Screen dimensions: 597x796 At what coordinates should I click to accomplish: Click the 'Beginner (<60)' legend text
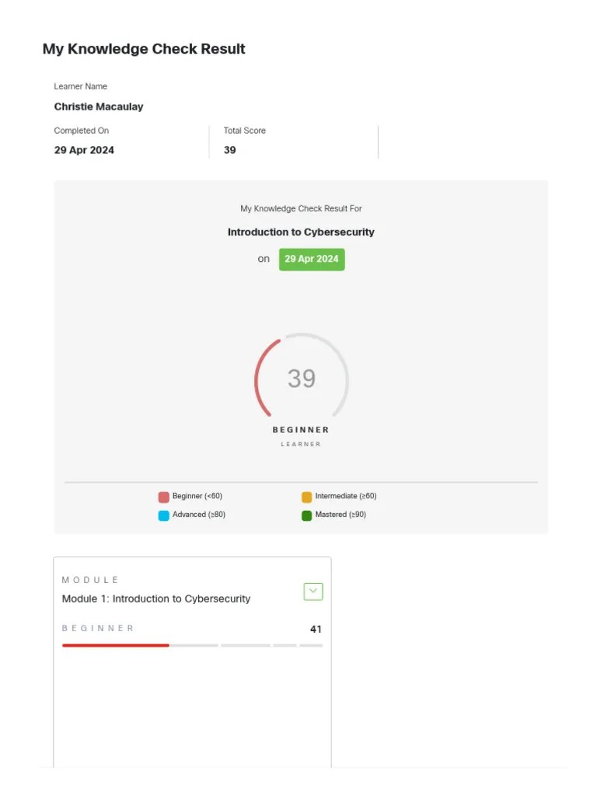[x=197, y=496]
